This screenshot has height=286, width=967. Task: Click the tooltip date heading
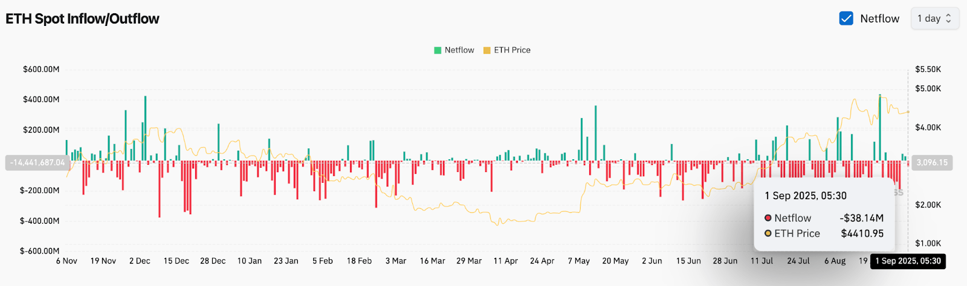[x=806, y=195]
